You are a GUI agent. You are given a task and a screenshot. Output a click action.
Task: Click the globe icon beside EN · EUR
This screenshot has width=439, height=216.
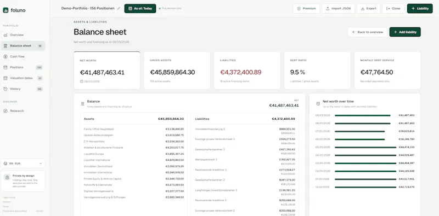[5, 164]
